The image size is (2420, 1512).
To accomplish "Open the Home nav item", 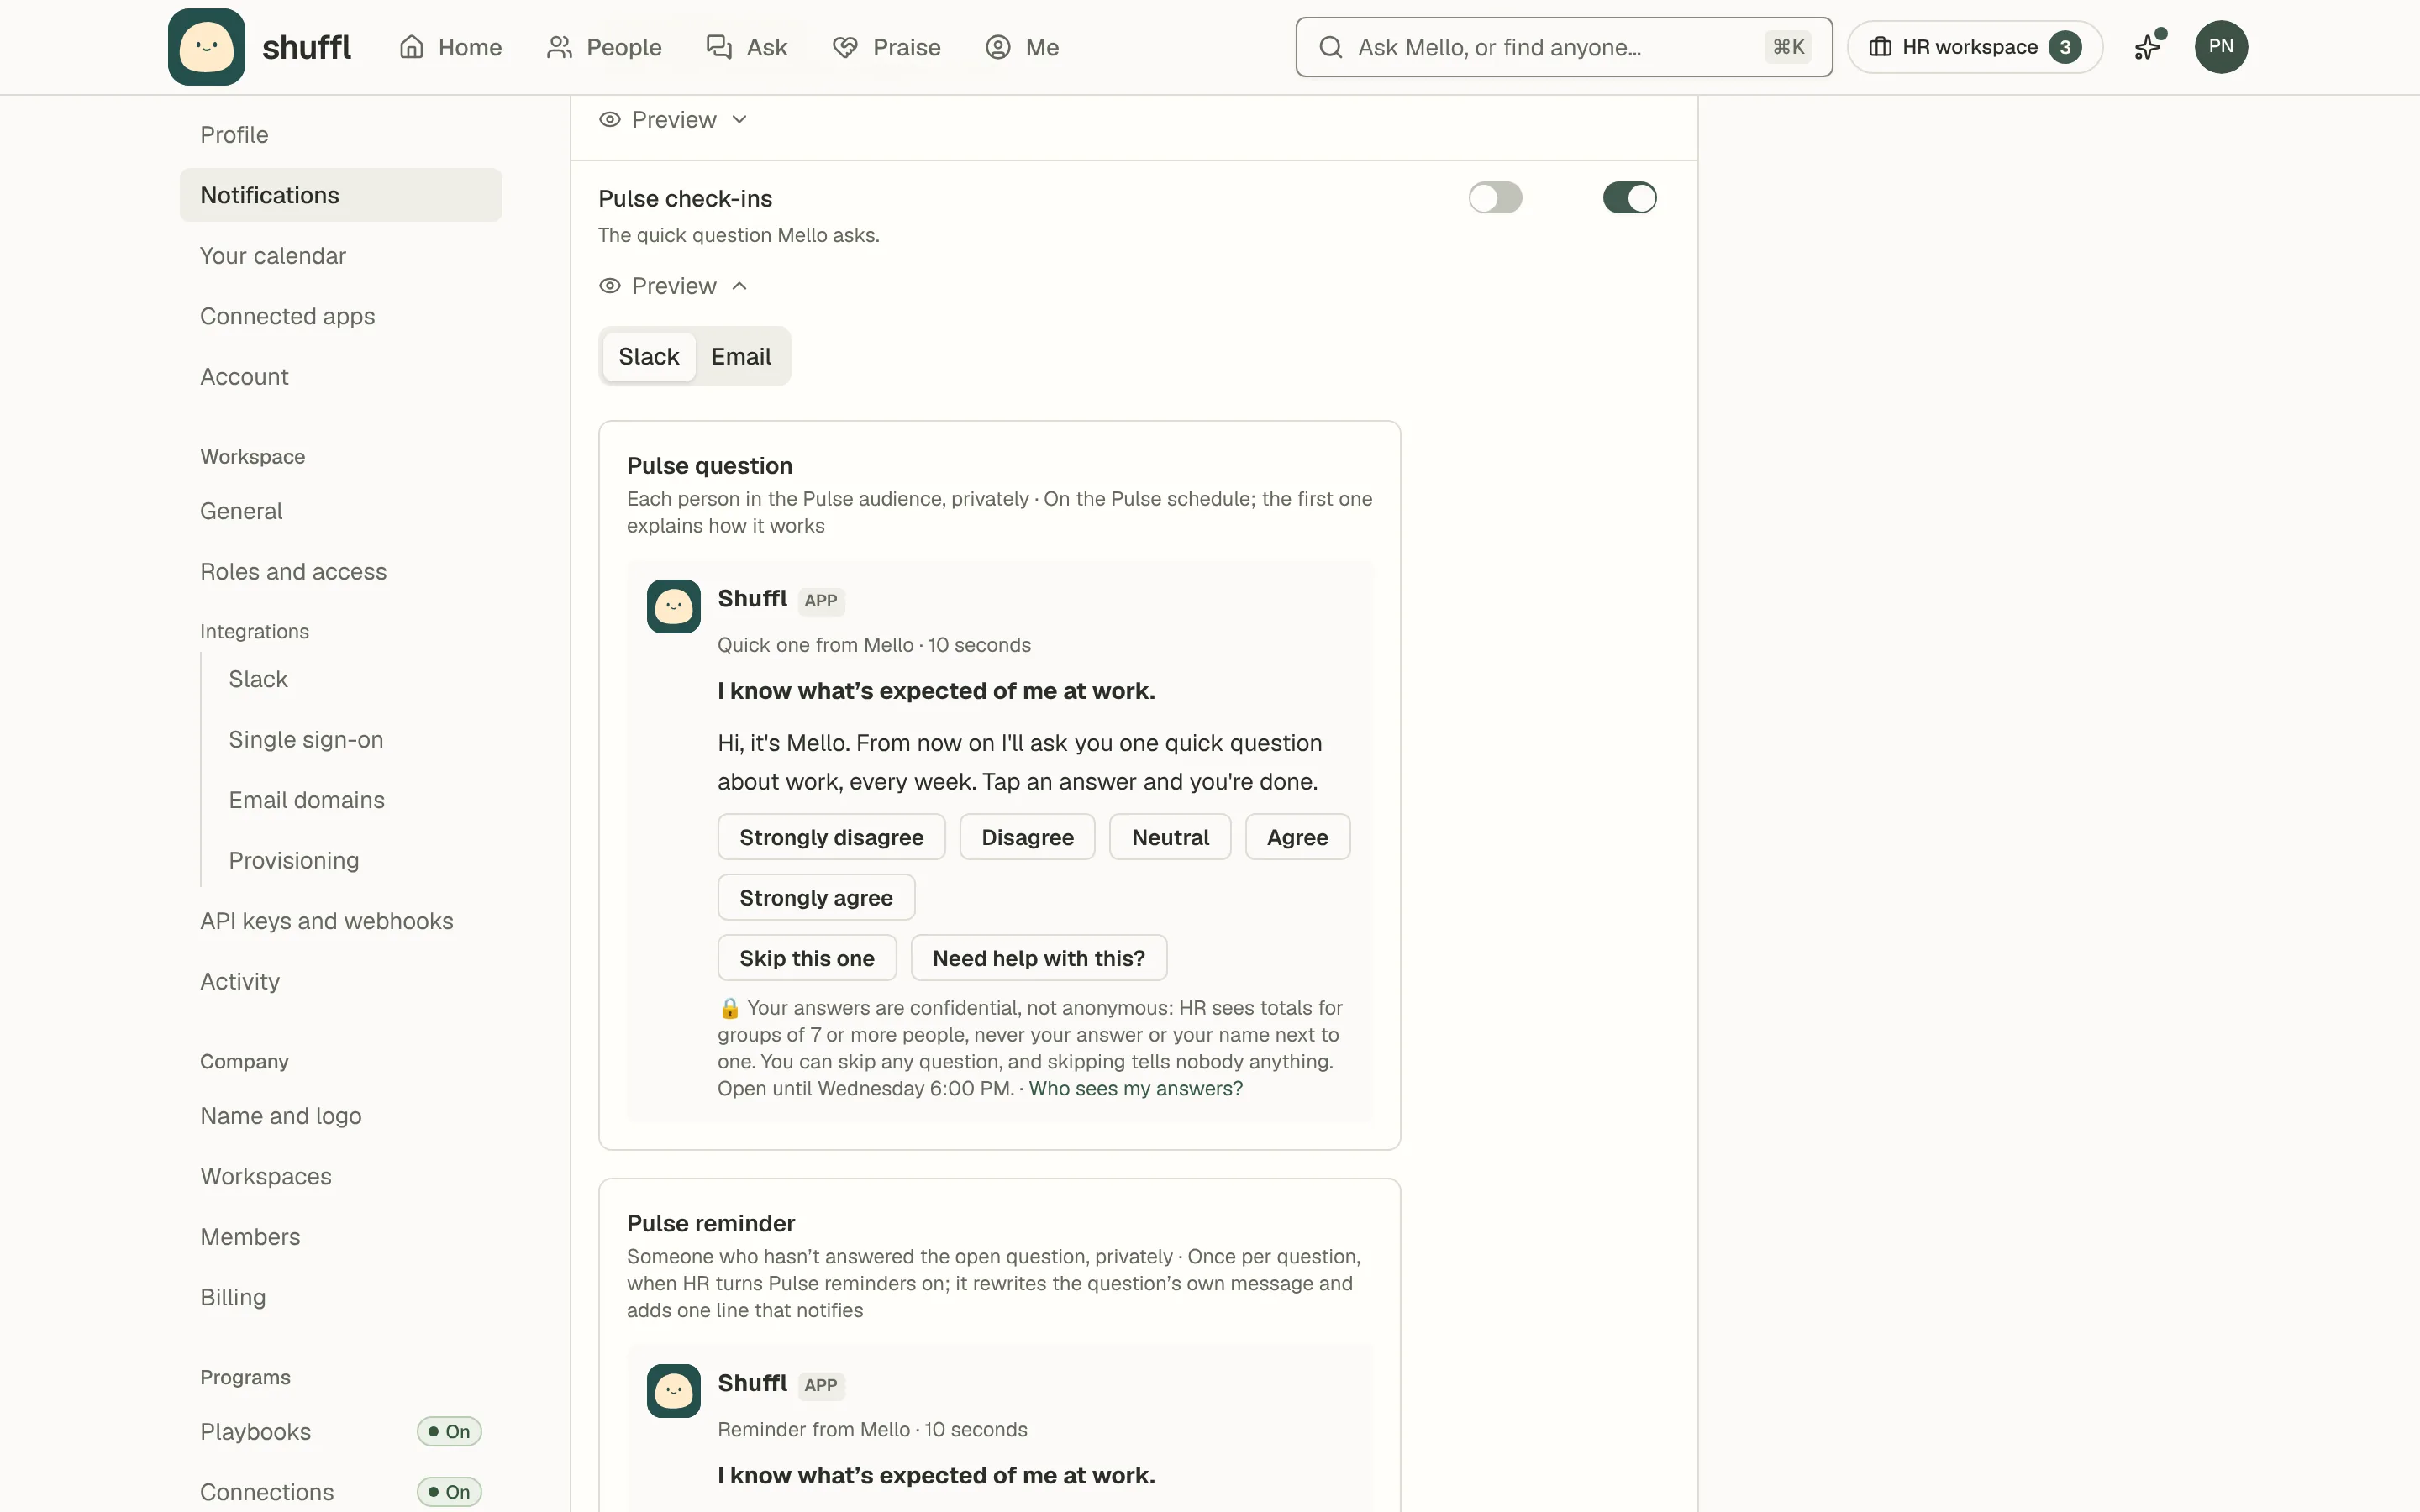I will click(450, 47).
